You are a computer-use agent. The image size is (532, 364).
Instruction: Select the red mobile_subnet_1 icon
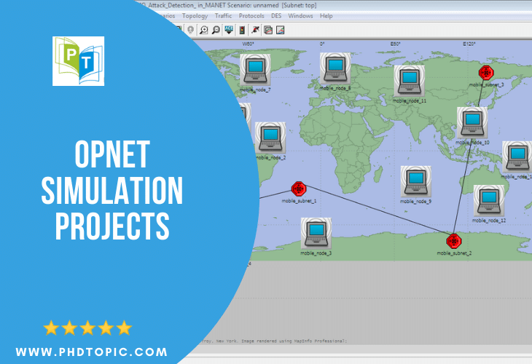(x=299, y=189)
